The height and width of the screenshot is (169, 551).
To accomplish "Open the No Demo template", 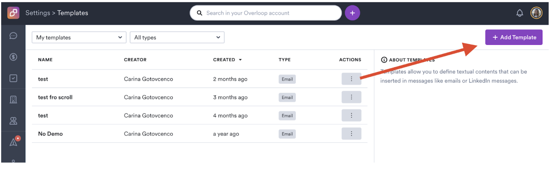I will [50, 134].
